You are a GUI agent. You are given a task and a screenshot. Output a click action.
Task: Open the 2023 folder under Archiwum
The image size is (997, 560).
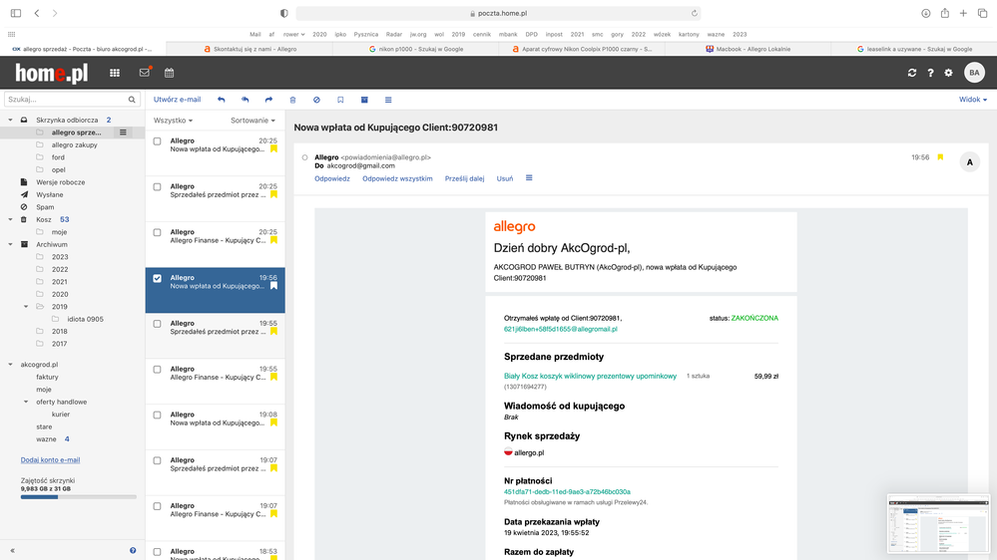[x=60, y=256]
